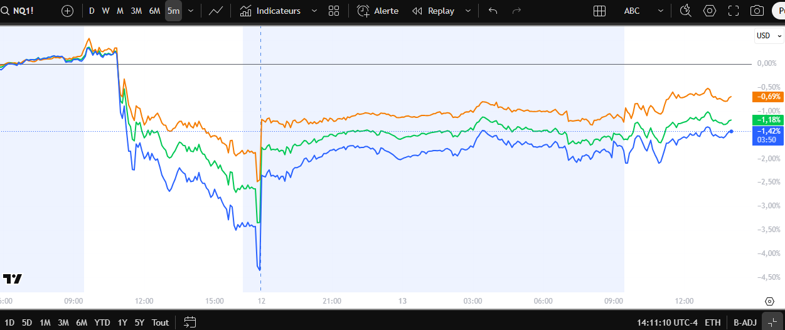This screenshot has height=330, width=785.
Task: Take a chart snapshot with camera icon
Action: (757, 11)
